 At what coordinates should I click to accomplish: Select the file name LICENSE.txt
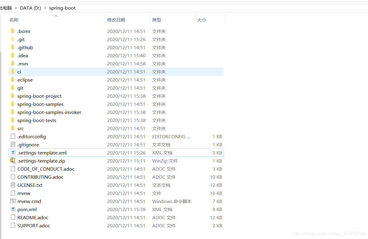pyautogui.click(x=30, y=185)
